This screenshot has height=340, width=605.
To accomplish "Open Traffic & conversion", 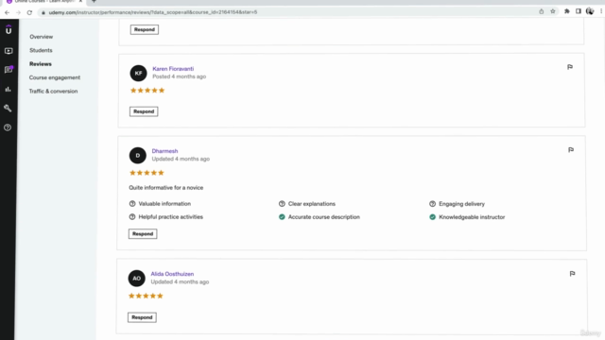I will (x=53, y=92).
